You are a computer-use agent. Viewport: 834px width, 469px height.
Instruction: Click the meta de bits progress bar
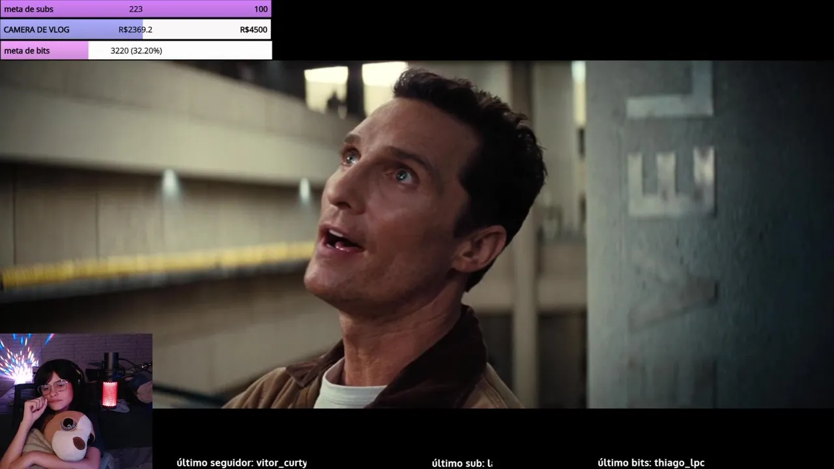(136, 50)
